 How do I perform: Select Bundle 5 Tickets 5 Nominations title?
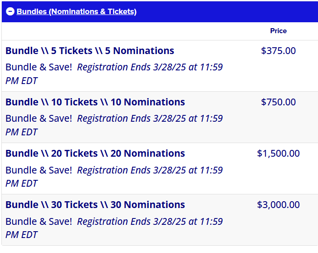pos(90,50)
